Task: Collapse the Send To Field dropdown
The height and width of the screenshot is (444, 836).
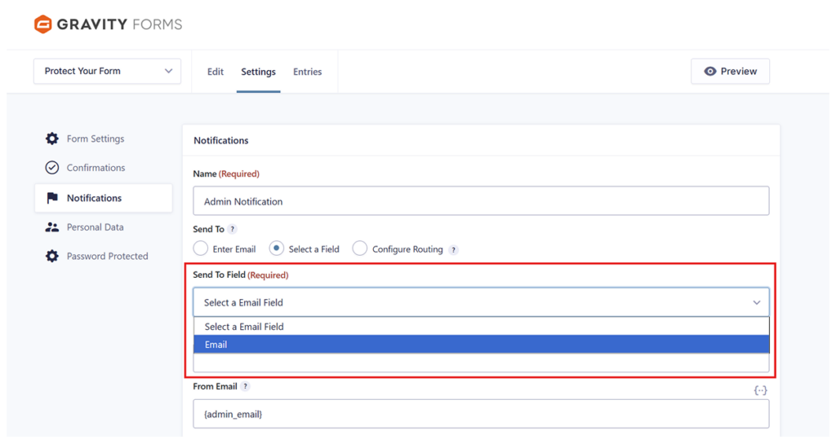Action: point(481,302)
